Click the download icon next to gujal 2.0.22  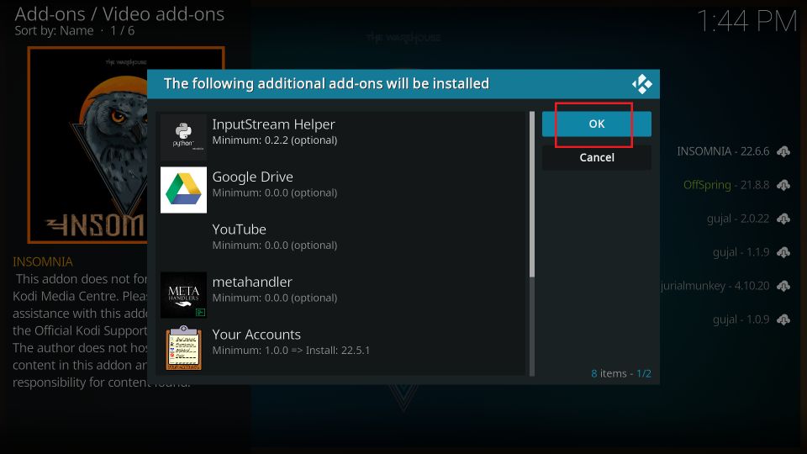pos(783,219)
